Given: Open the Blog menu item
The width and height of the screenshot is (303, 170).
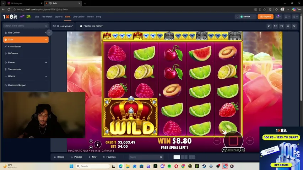Looking at the screenshot, I should tap(98, 17).
